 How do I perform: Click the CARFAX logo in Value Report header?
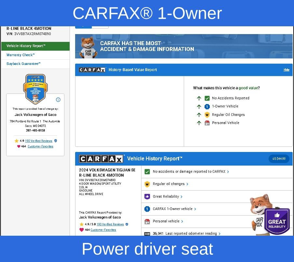click(x=92, y=70)
